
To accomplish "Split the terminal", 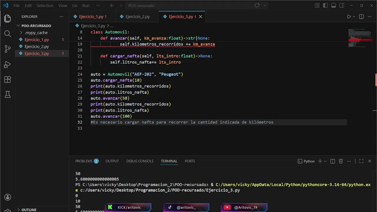I will [333, 161].
